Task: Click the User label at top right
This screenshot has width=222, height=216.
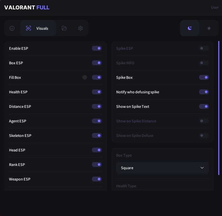Action: pos(215,7)
